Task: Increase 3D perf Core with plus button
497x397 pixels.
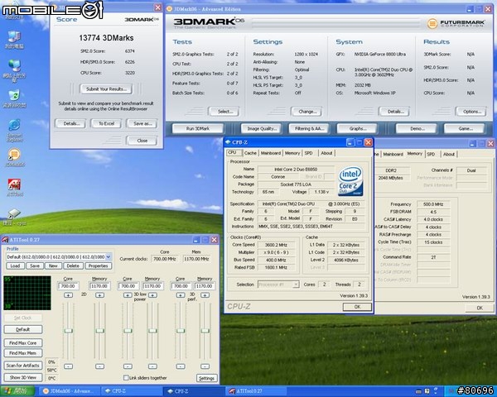Action: tap(181, 295)
